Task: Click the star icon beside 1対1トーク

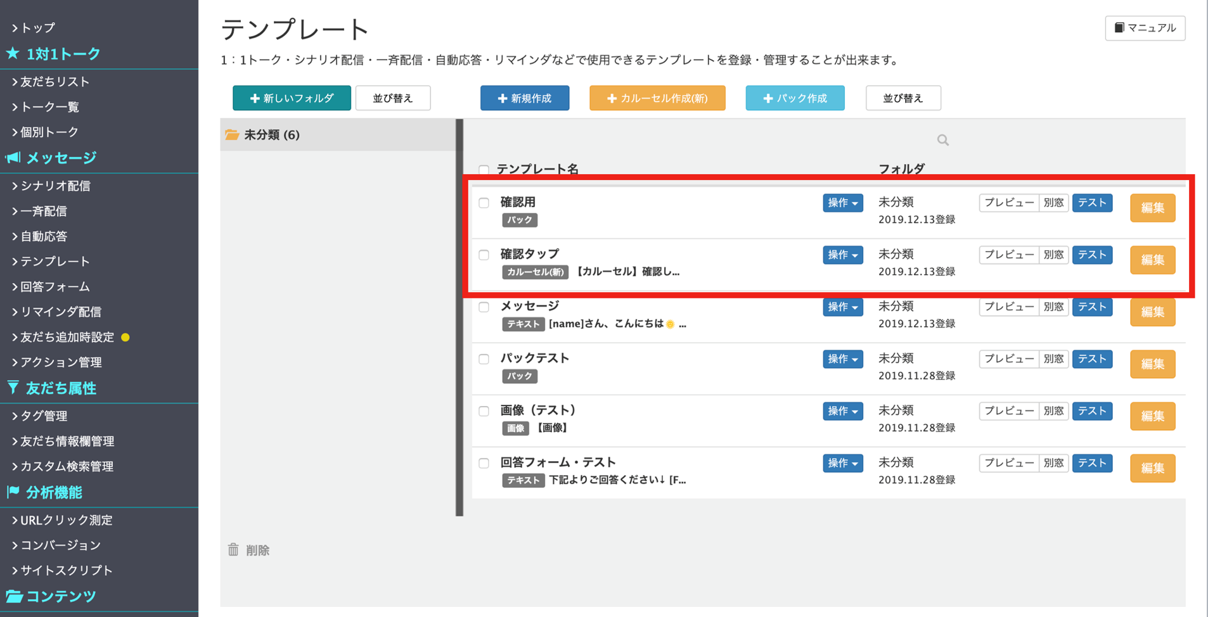Action: point(13,53)
